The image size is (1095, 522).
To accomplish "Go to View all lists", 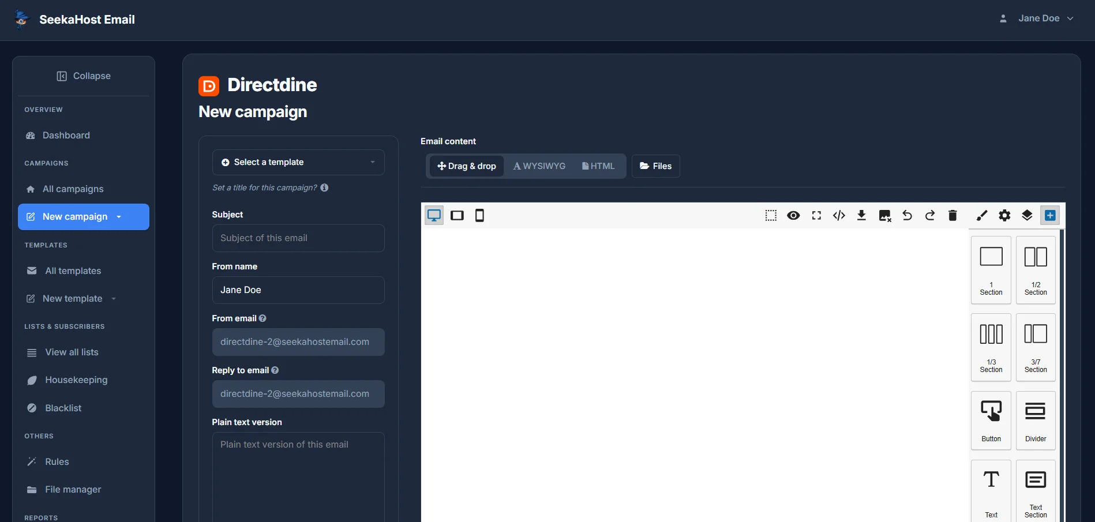I will click(84, 352).
